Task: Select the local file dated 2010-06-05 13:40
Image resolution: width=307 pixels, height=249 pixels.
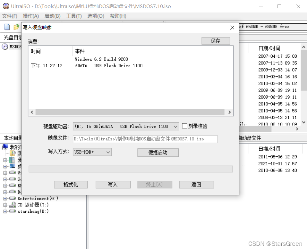Action: 277,170
